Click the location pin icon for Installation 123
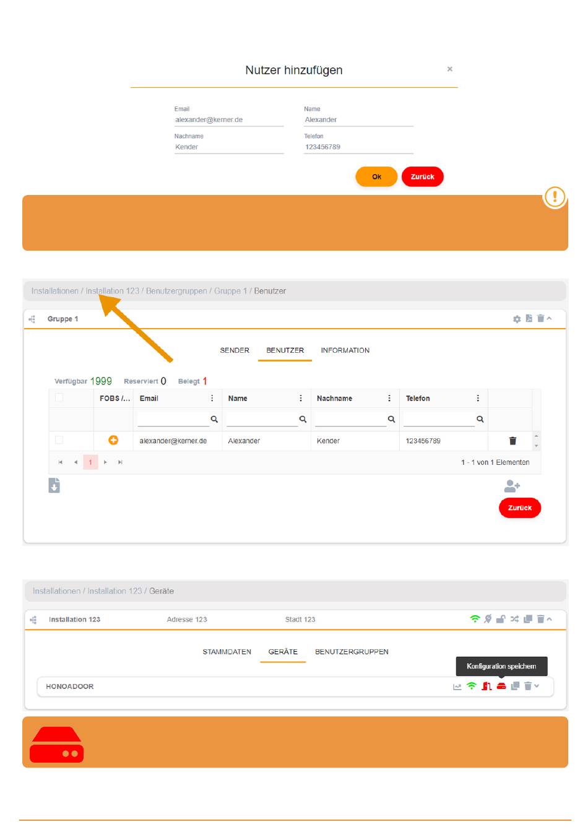588x840 pixels. (488, 619)
